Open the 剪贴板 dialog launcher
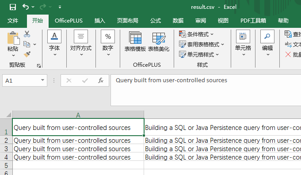This screenshot has height=175, width=301. (x=39, y=66)
